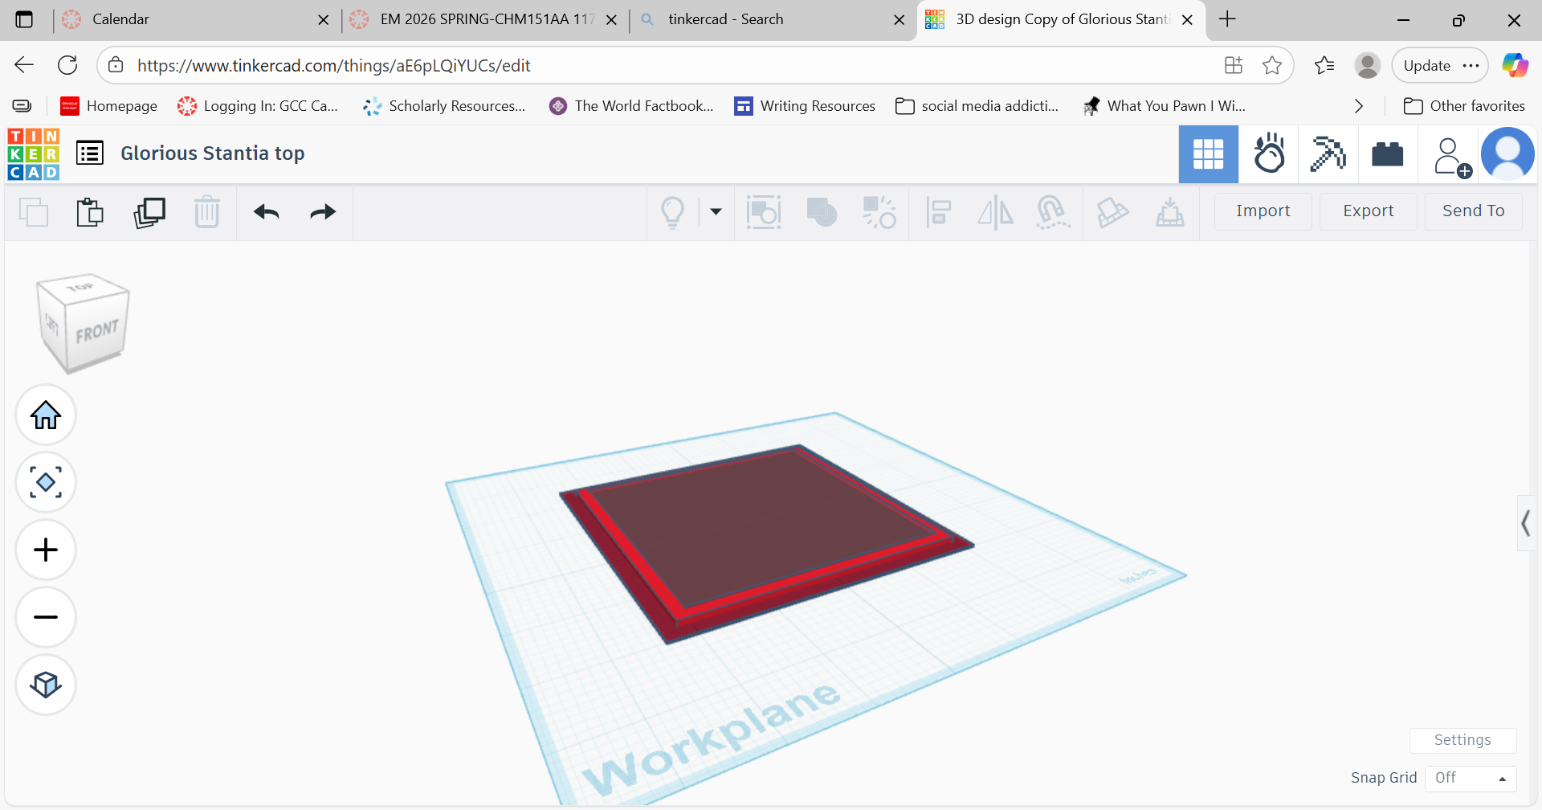Click the Delete trash can icon
Screen dimensions: 1542x810
(x=207, y=212)
